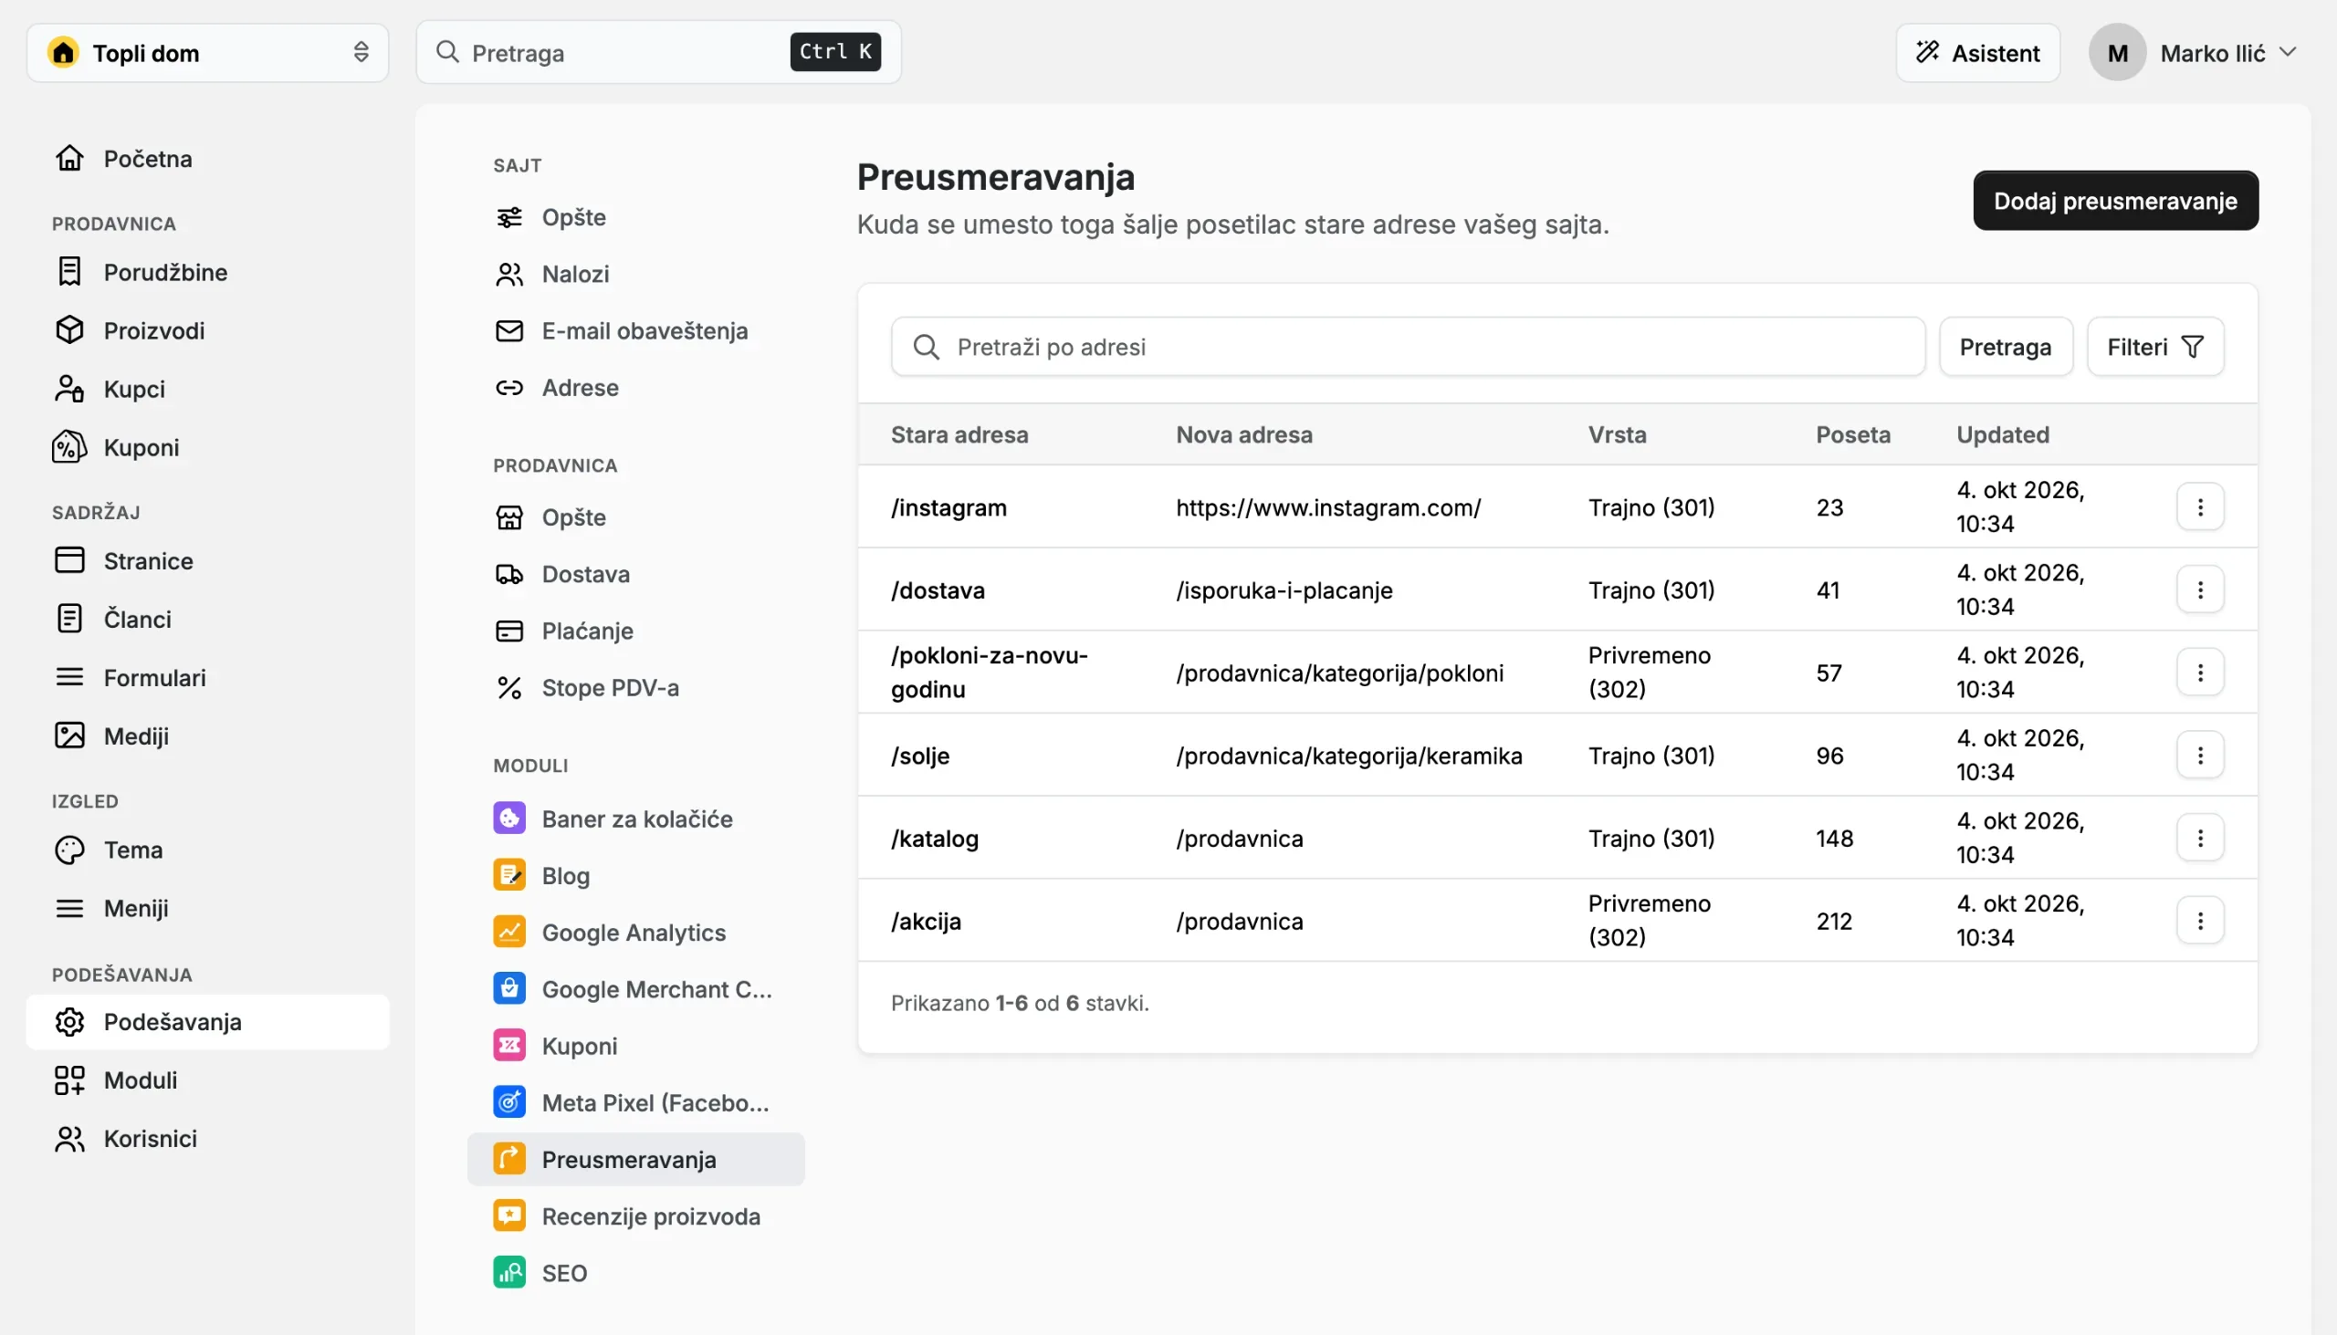
Task: Open Korisnici users icon
Action: click(69, 1138)
